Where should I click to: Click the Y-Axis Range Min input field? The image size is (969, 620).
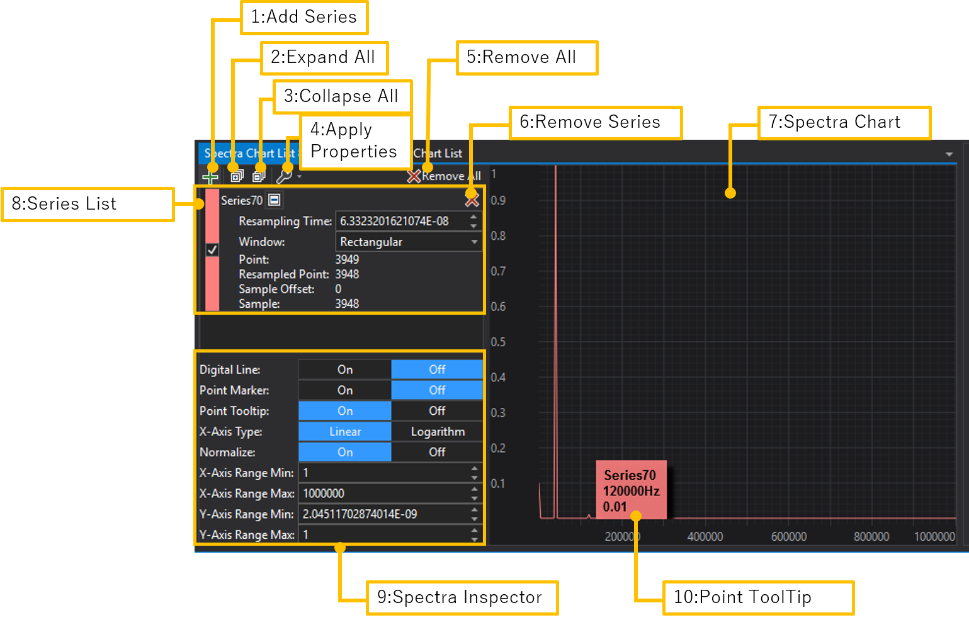pyautogui.click(x=383, y=514)
